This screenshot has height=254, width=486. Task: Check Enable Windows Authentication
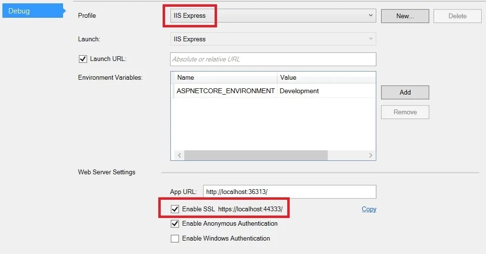coord(175,239)
